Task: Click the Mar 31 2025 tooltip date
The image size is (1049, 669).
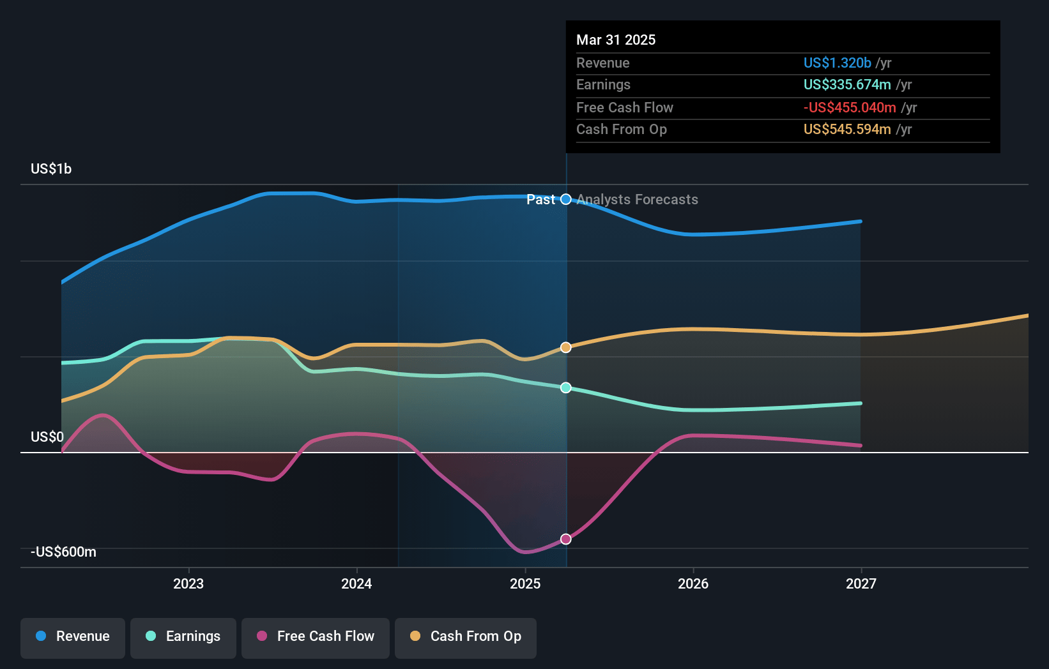Action: (x=616, y=40)
